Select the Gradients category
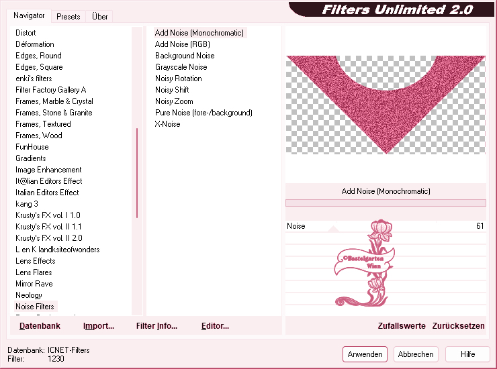The height and width of the screenshot is (369, 497). click(31, 158)
